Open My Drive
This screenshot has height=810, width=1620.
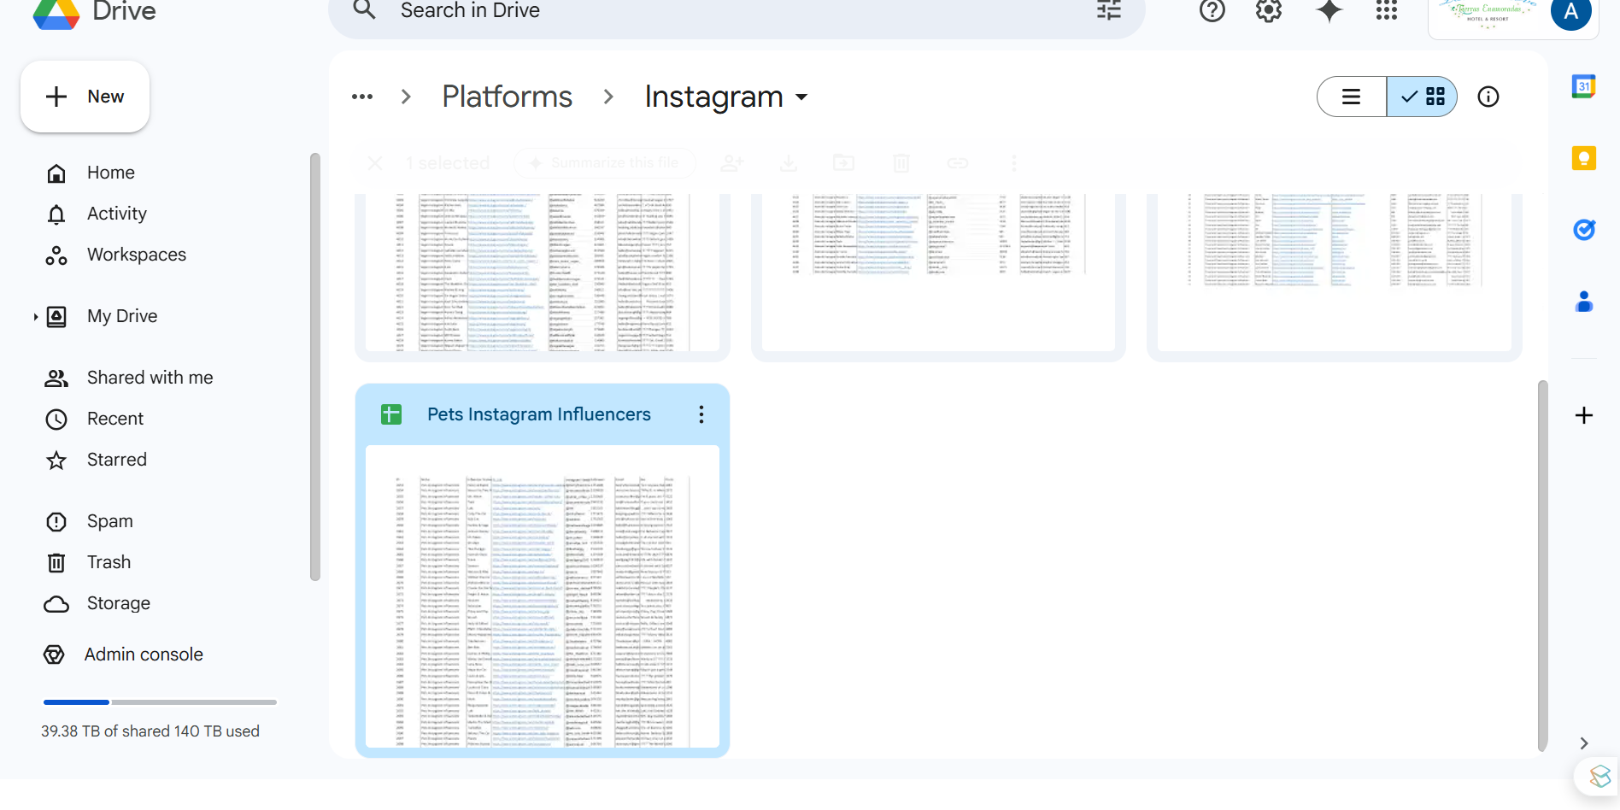point(122,316)
